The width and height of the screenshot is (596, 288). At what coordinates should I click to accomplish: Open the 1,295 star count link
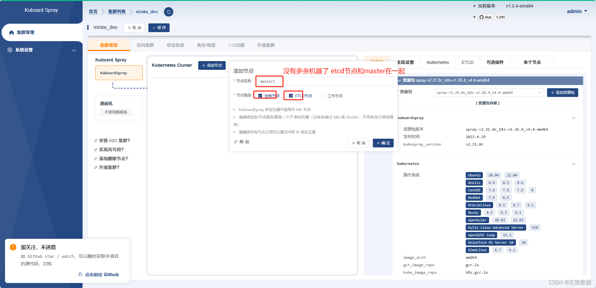500,17
